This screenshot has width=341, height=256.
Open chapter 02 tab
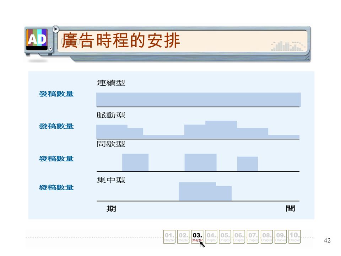tap(183, 237)
